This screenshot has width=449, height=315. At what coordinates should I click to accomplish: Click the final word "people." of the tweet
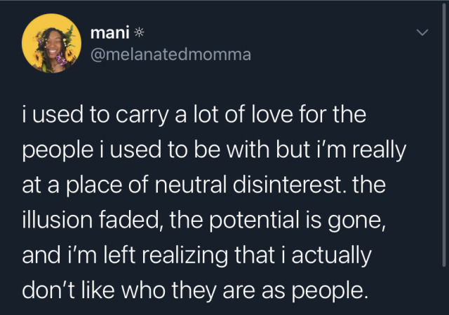(329, 292)
